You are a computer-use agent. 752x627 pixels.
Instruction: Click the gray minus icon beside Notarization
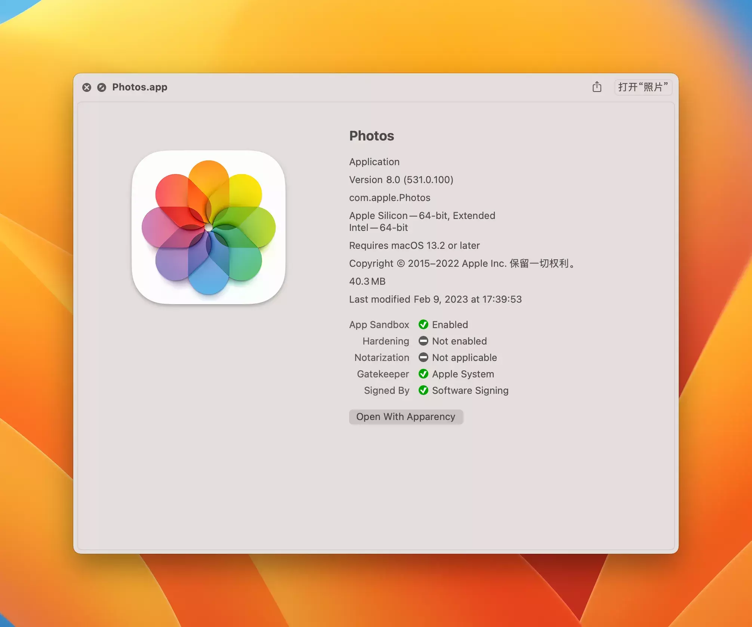[x=423, y=357]
